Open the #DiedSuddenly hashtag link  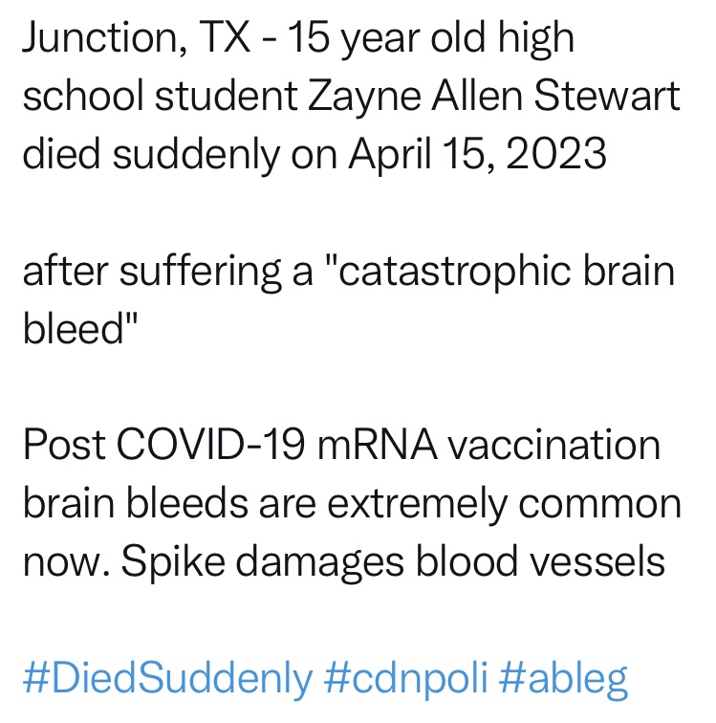click(168, 679)
